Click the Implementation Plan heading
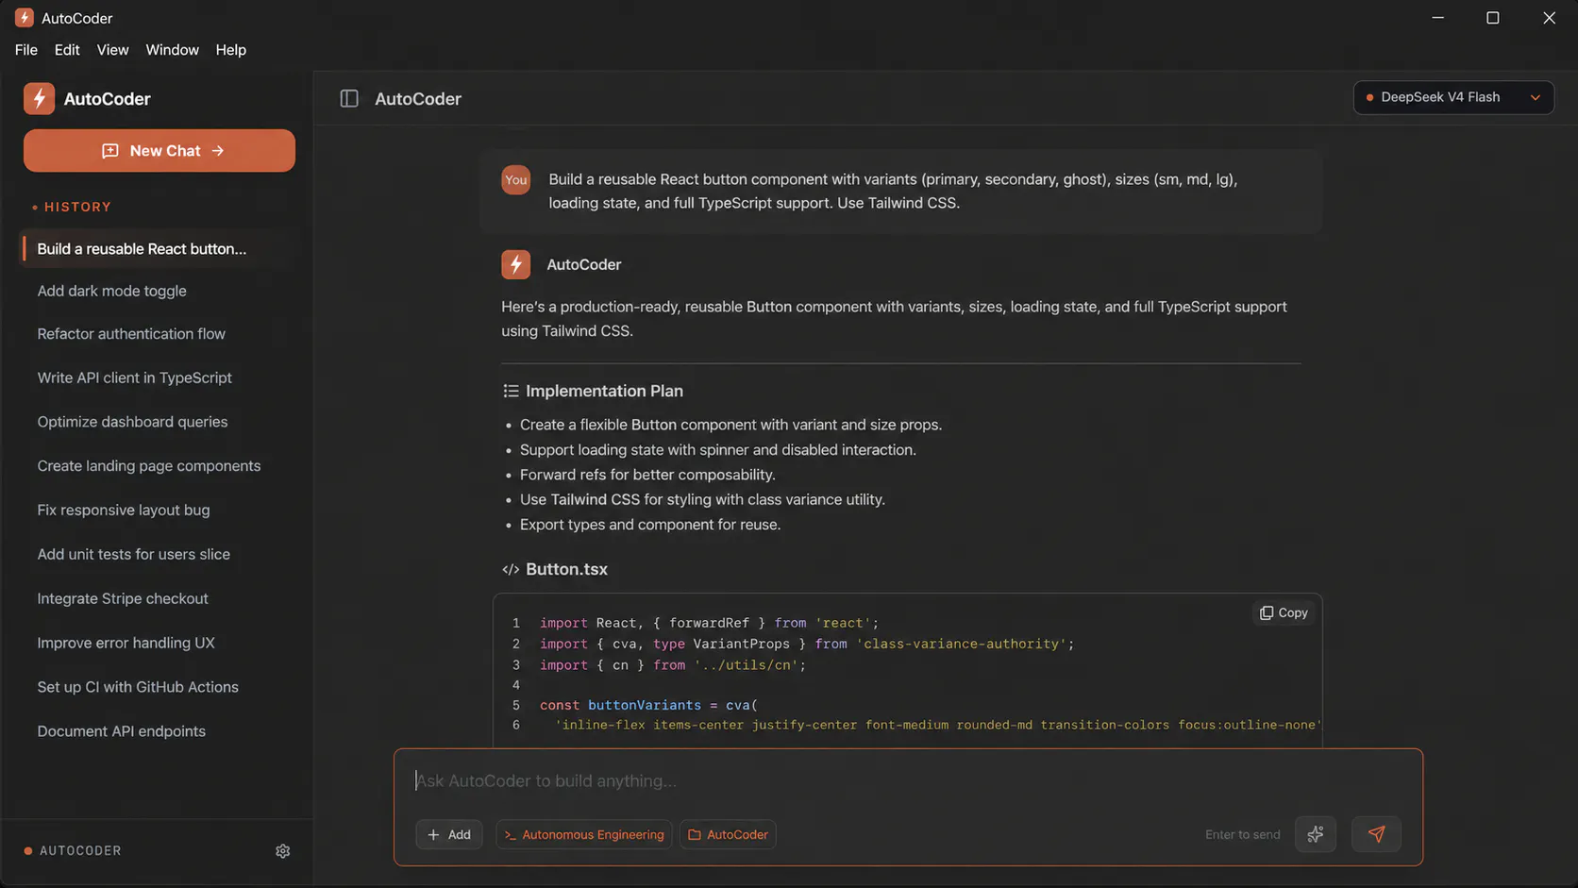The image size is (1578, 888). pos(604,391)
